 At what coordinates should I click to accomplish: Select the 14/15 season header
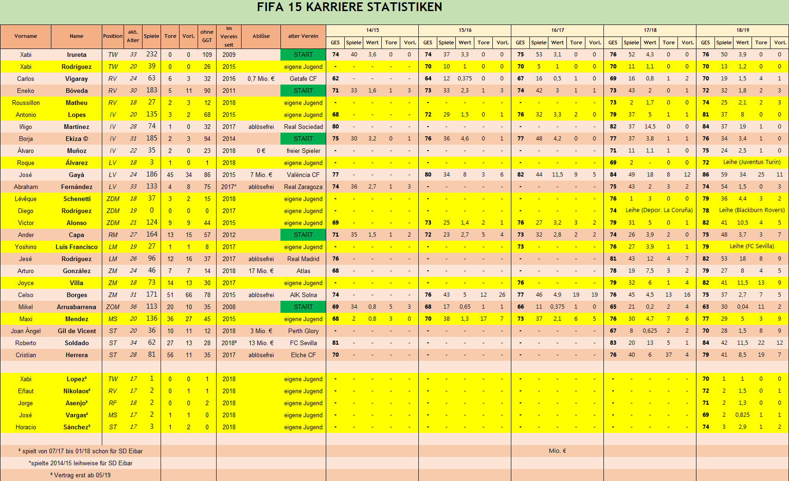[373, 30]
